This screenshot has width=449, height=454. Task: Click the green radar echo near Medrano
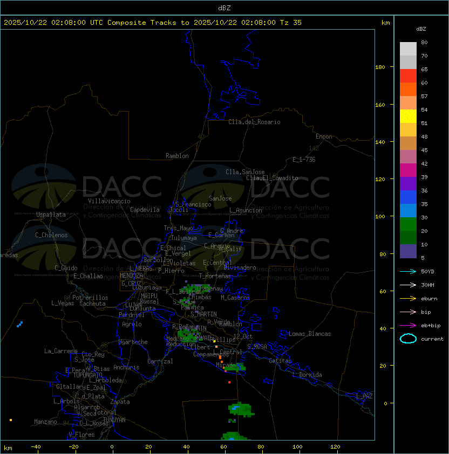(189, 335)
